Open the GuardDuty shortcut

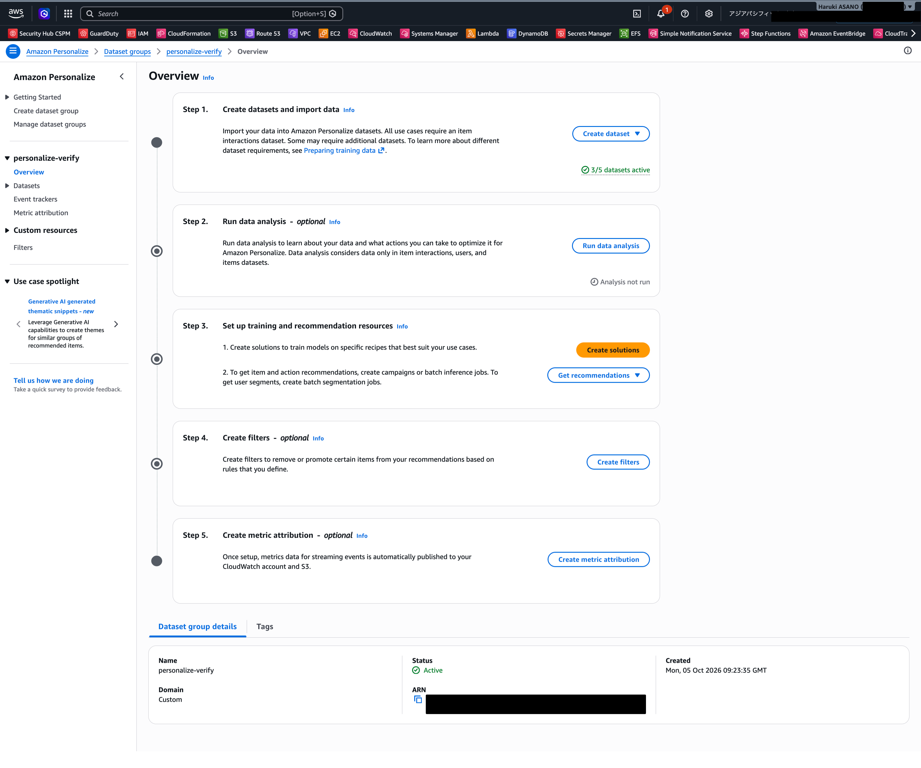(99, 33)
